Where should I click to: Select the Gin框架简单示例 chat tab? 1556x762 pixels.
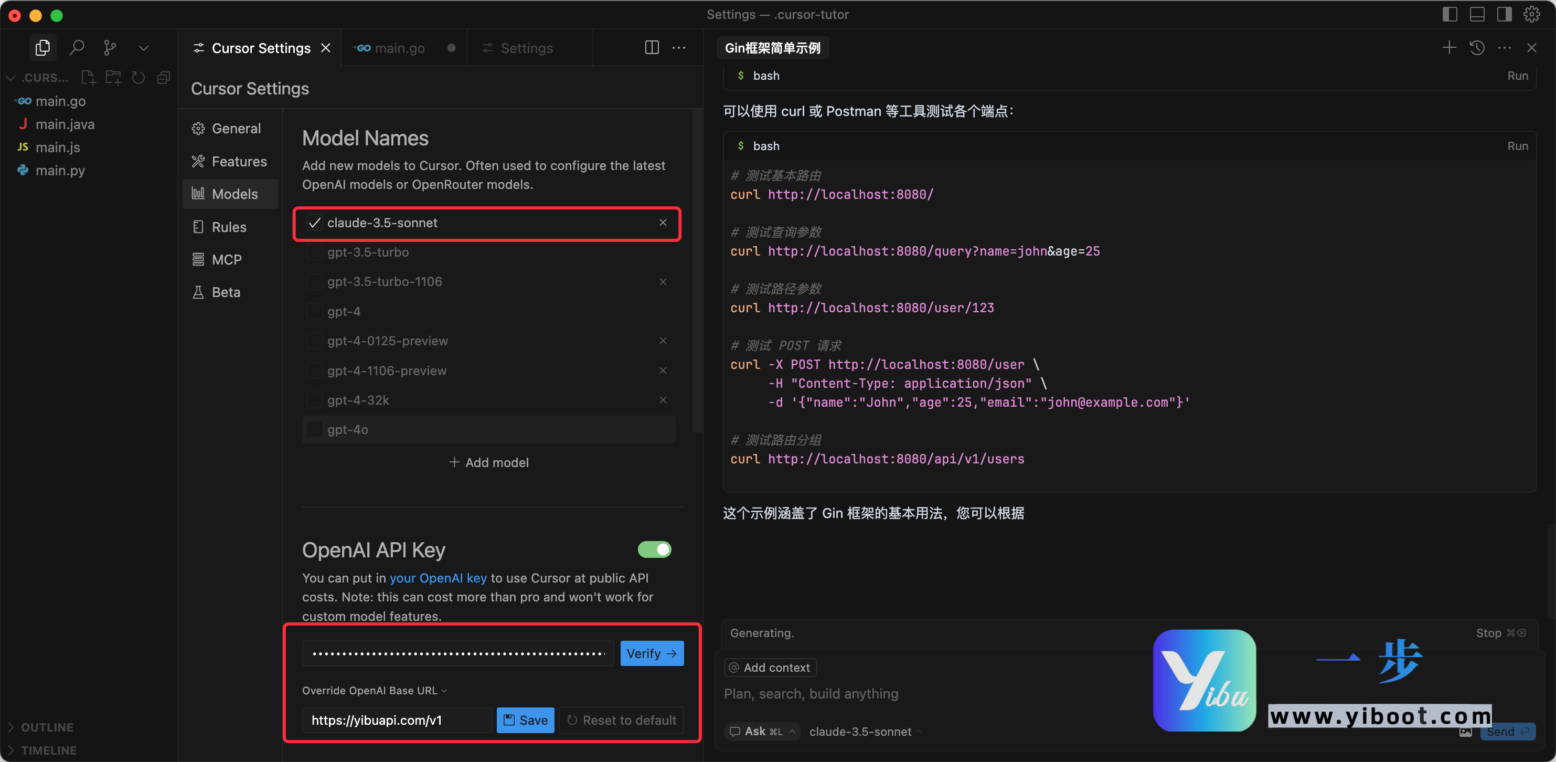(x=775, y=48)
